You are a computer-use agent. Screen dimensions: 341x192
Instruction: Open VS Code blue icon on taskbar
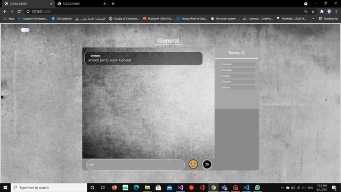tap(246, 187)
